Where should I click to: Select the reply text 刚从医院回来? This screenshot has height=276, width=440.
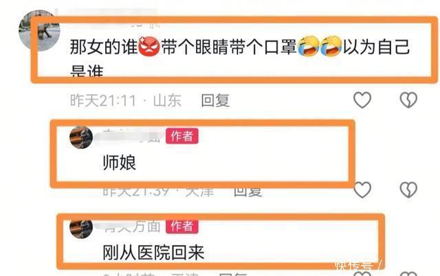(x=153, y=253)
